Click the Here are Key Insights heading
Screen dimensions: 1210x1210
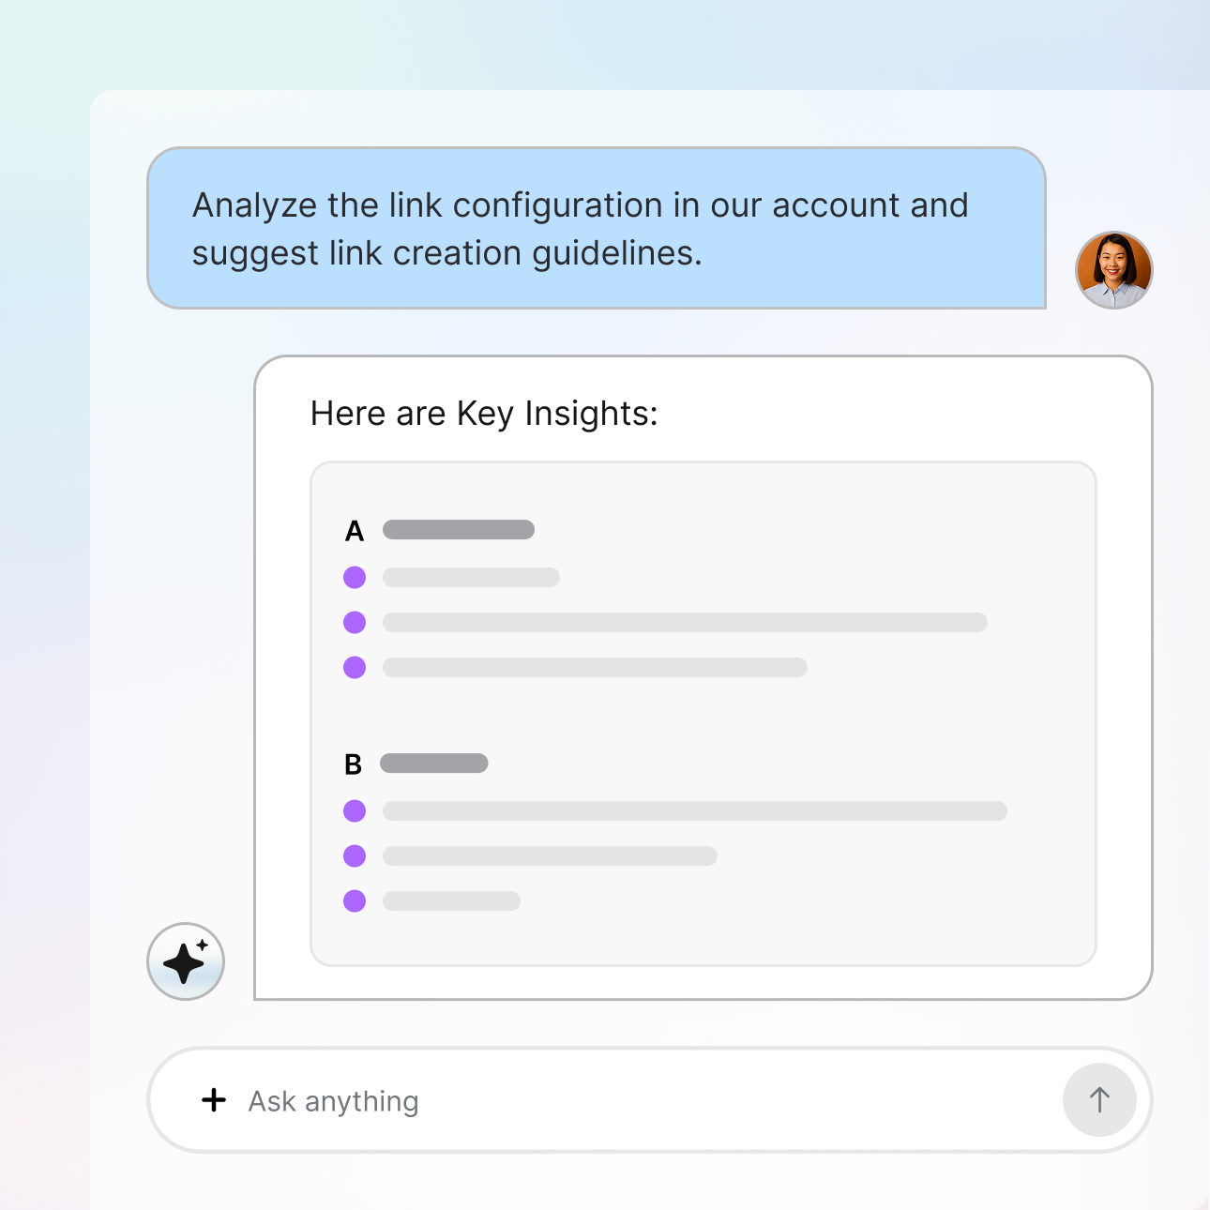[x=484, y=413]
